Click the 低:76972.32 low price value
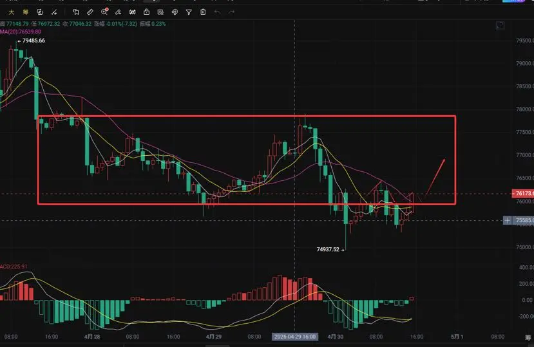Screen dimensions: 534x347 [46, 24]
